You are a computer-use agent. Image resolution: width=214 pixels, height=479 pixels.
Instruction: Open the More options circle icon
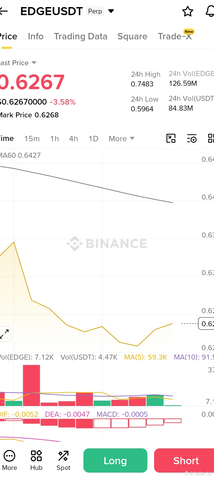point(9,460)
